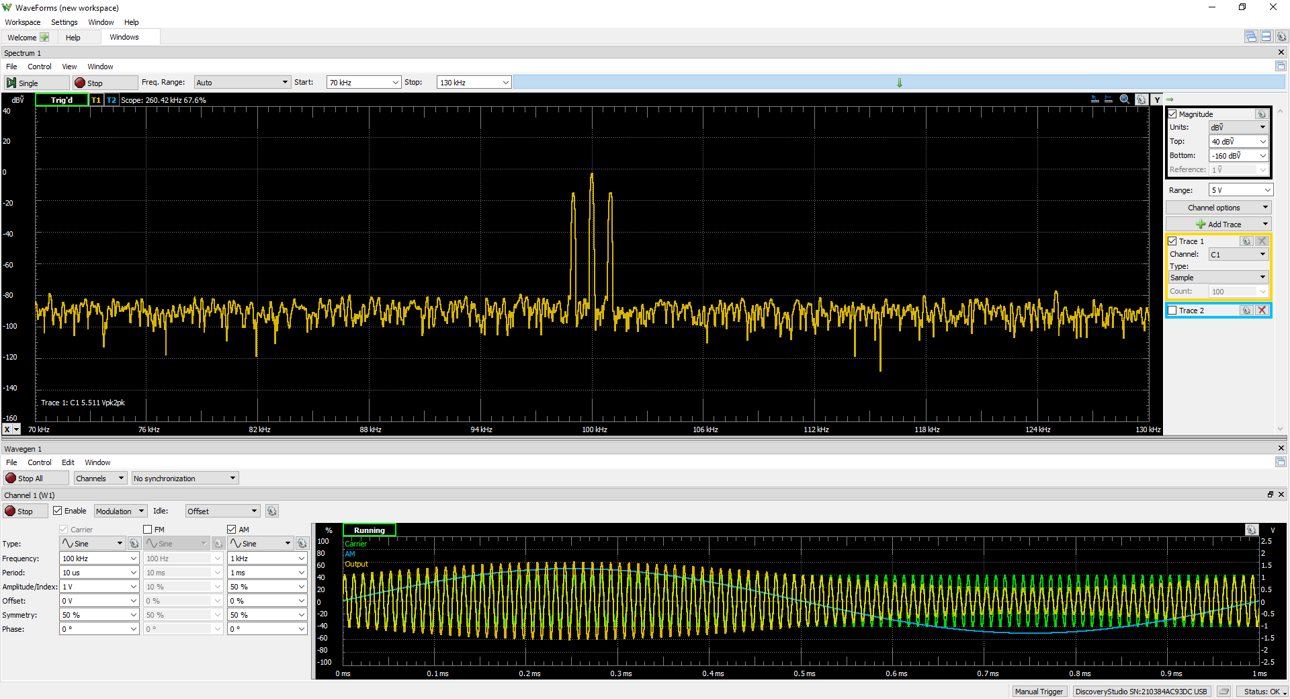This screenshot has width=1290, height=699.
Task: Click the Stop All button
Action: 36,479
